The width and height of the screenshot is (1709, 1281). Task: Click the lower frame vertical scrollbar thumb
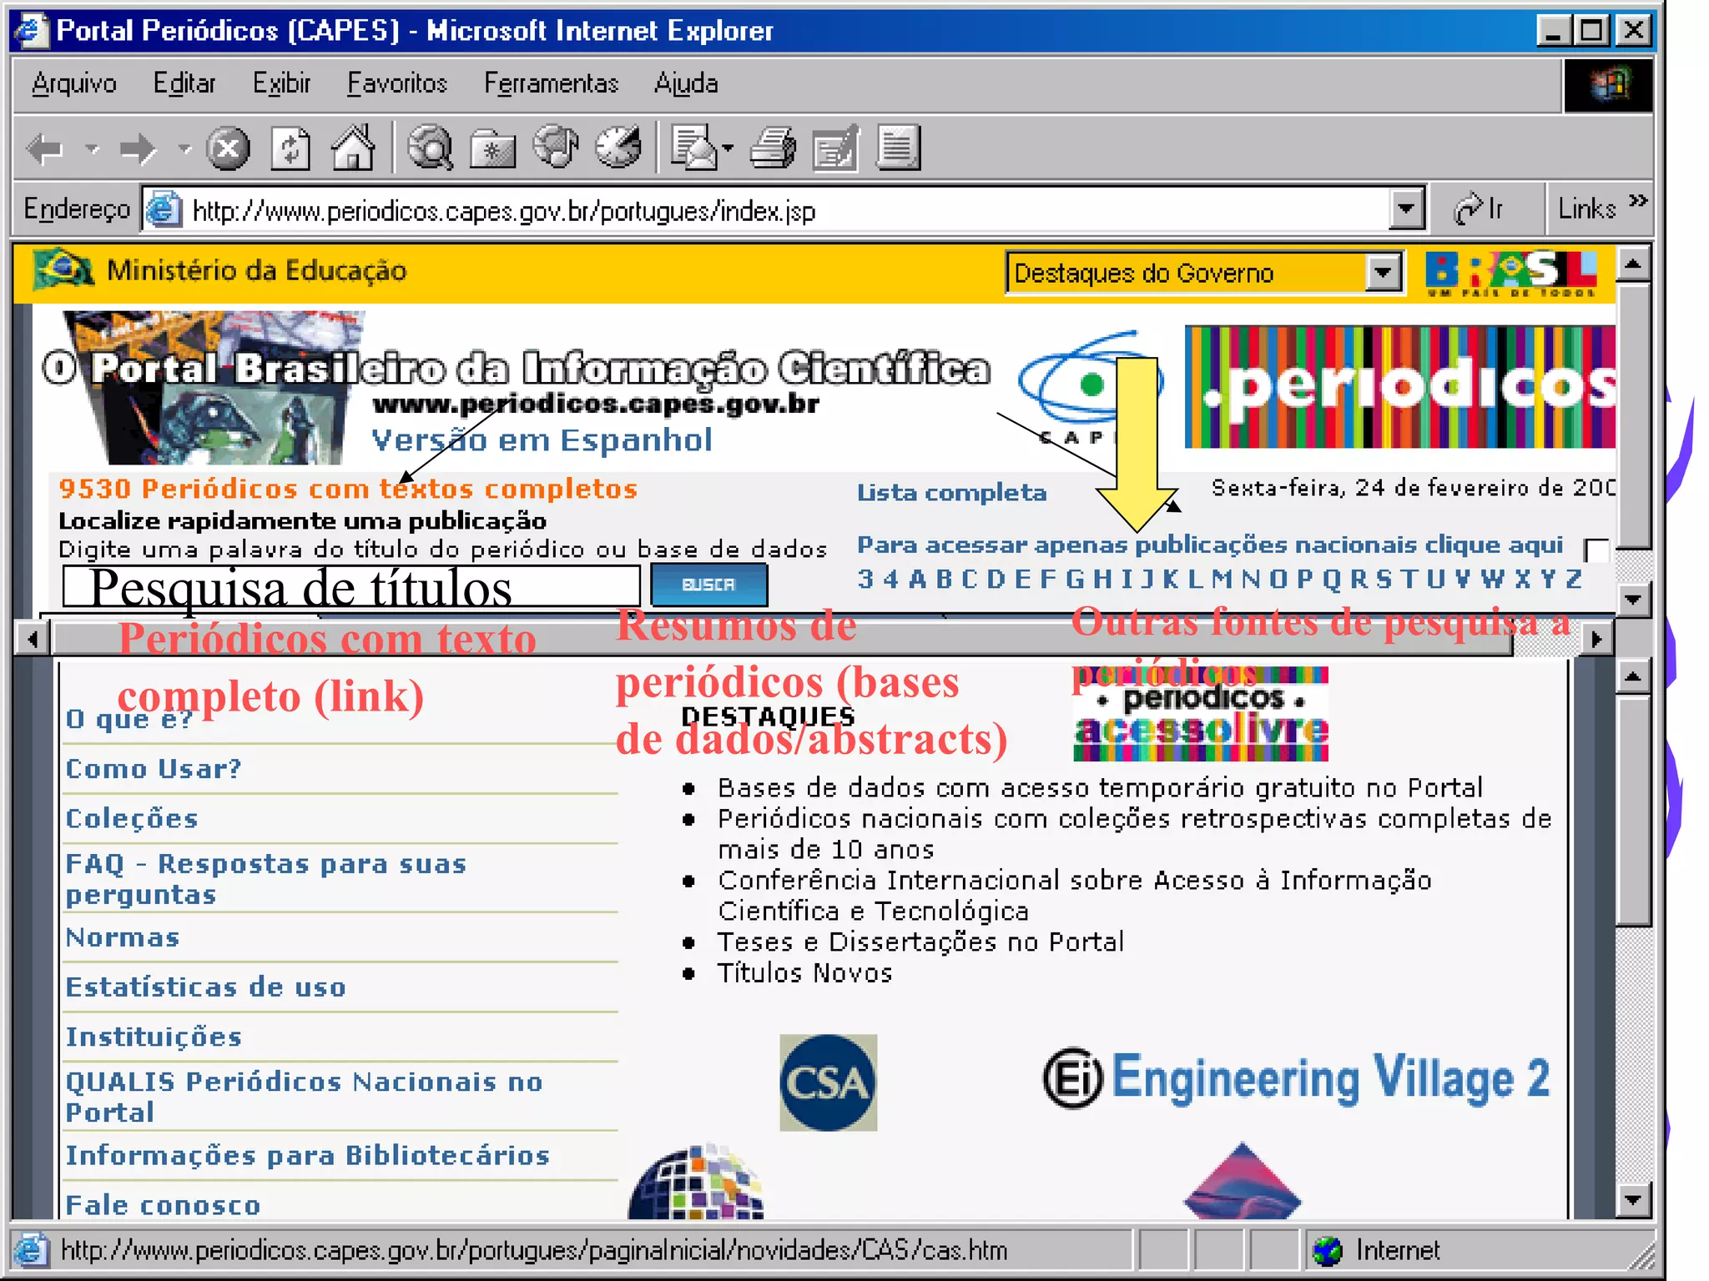click(x=1633, y=810)
